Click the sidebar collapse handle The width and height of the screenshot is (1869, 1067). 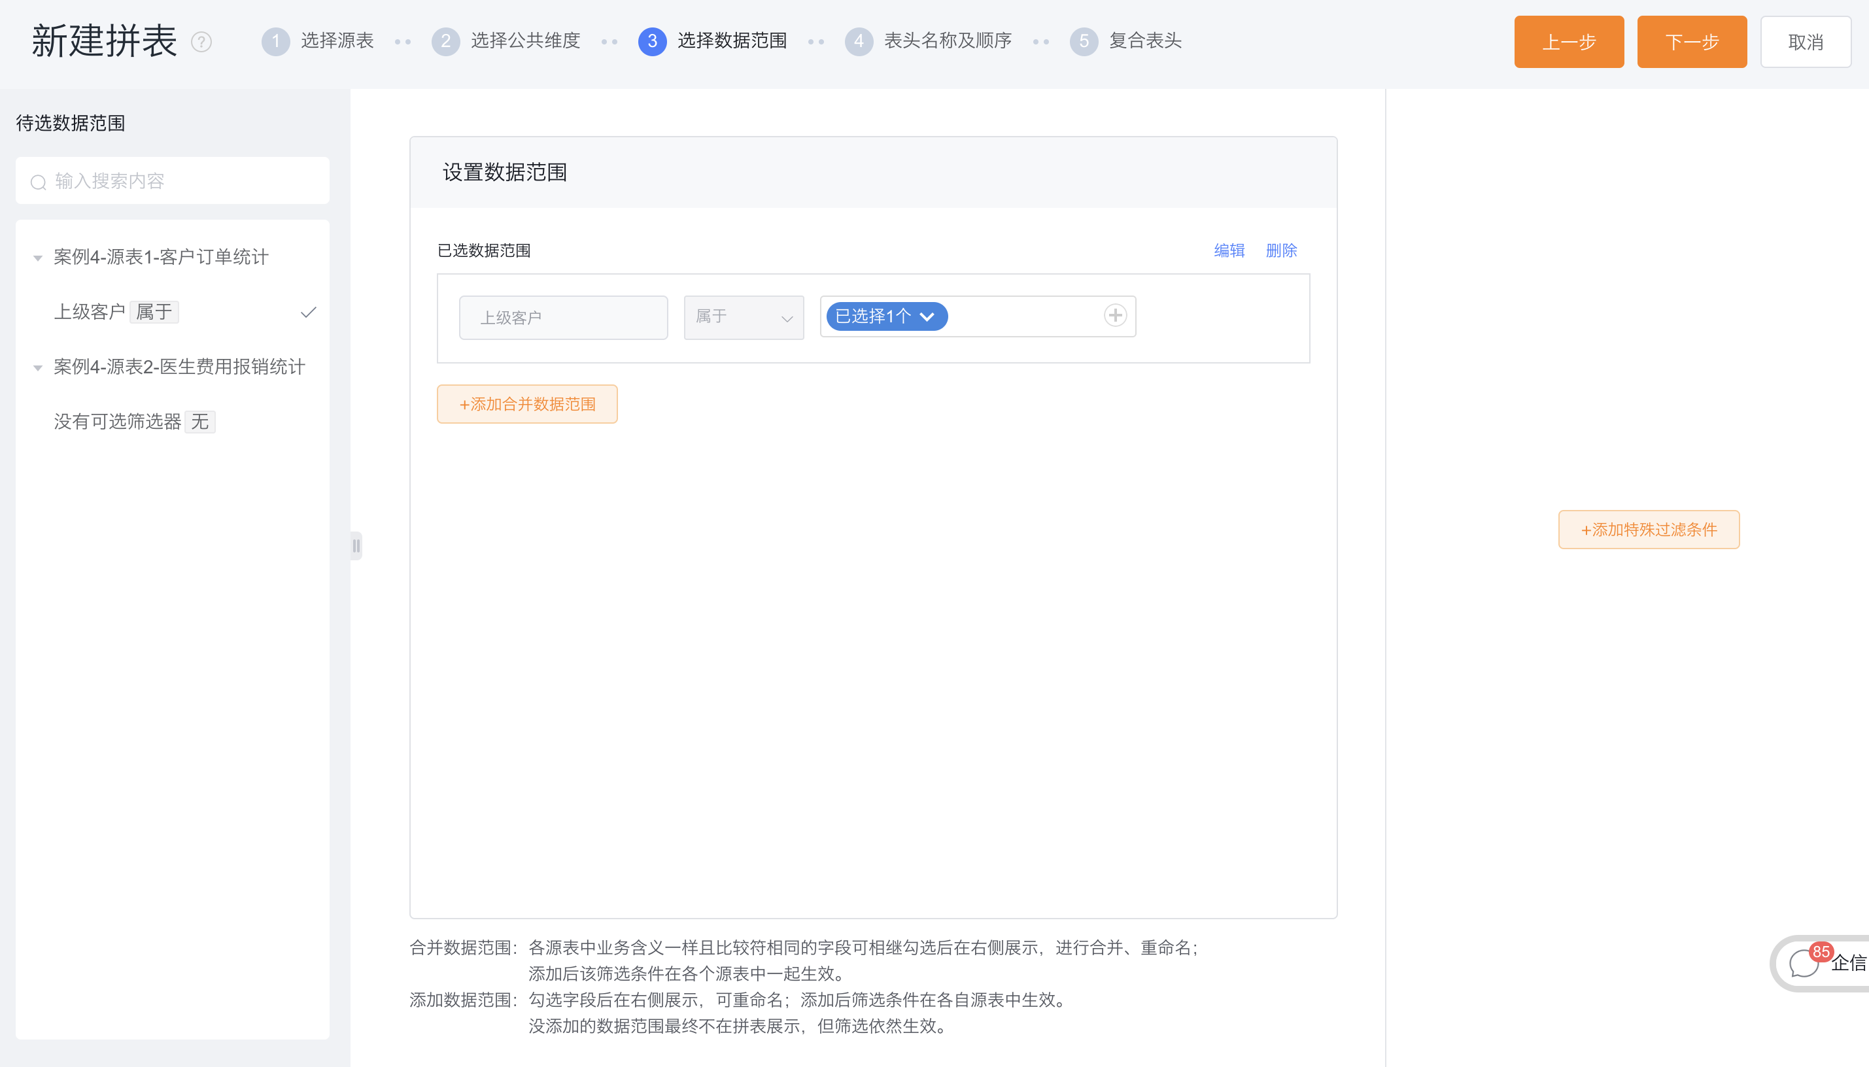click(x=356, y=545)
